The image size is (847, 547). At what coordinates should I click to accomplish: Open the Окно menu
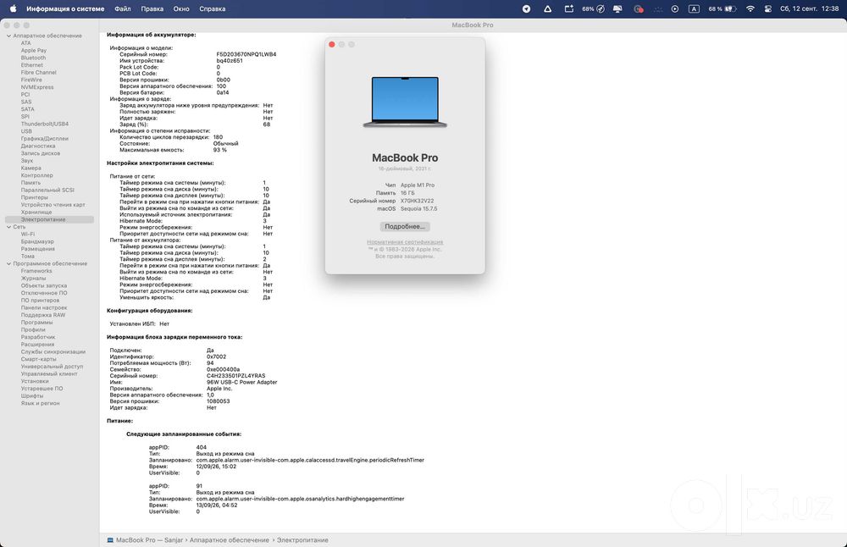click(x=181, y=8)
